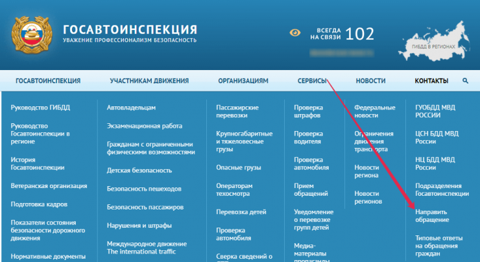This screenshot has height=262, width=480.
Task: Open Автовладельцам link
Action: pyautogui.click(x=131, y=108)
